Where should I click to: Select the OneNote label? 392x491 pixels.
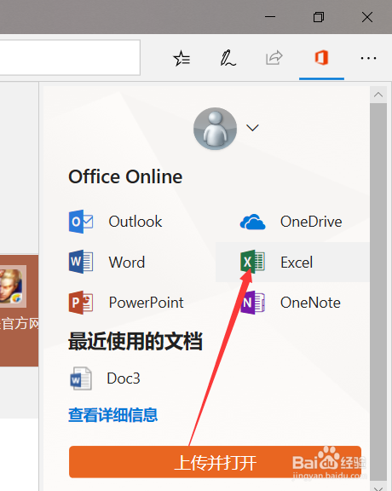click(310, 303)
